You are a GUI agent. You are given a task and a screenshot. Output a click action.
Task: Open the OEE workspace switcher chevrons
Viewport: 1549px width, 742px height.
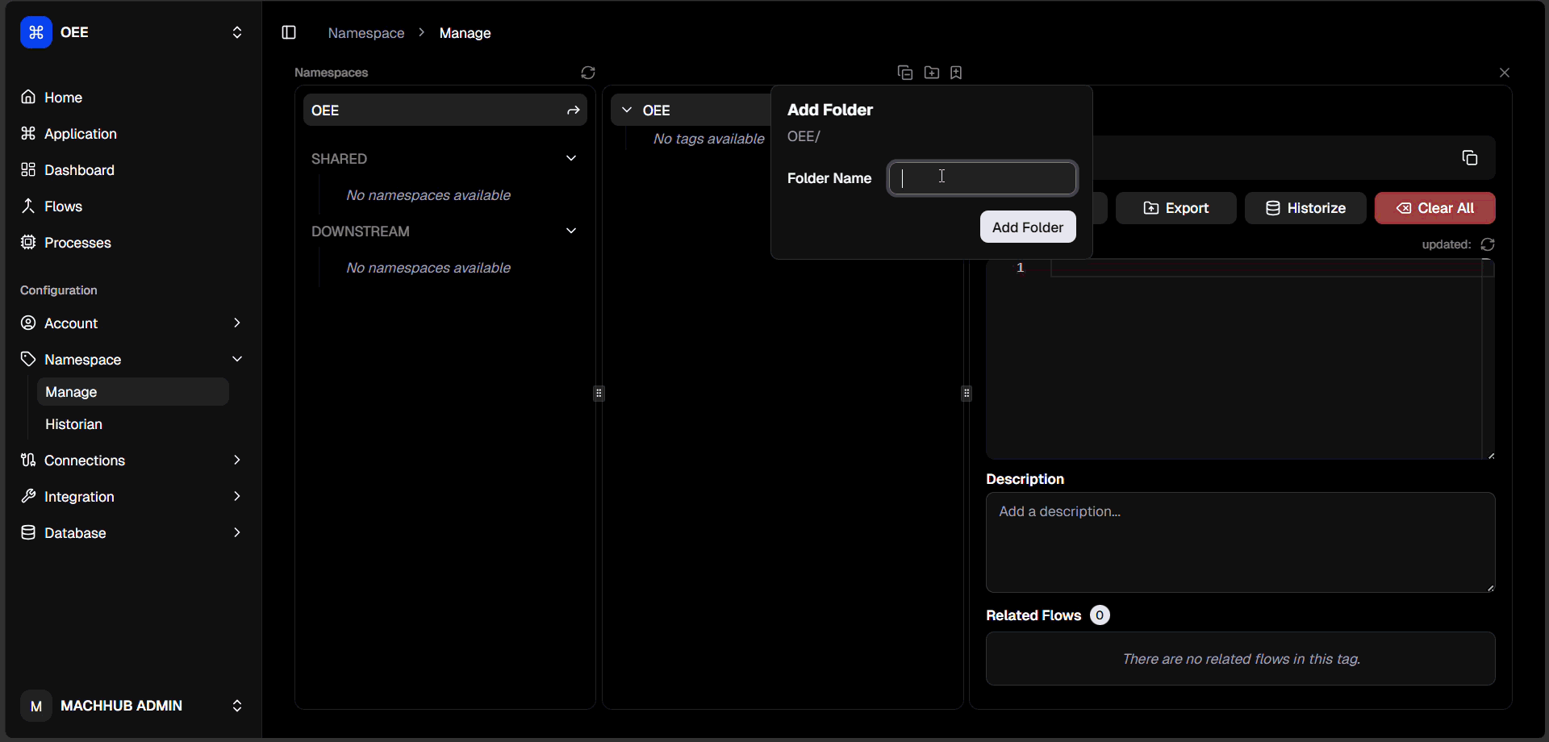point(237,32)
